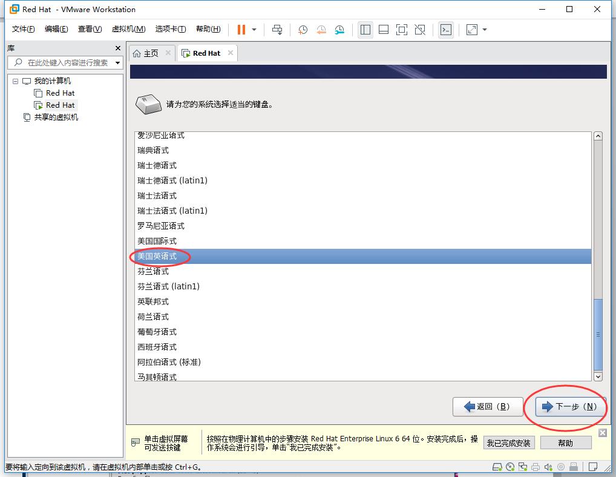Select 瑞士德语式 (latin1) keyboard layout

[362, 181]
